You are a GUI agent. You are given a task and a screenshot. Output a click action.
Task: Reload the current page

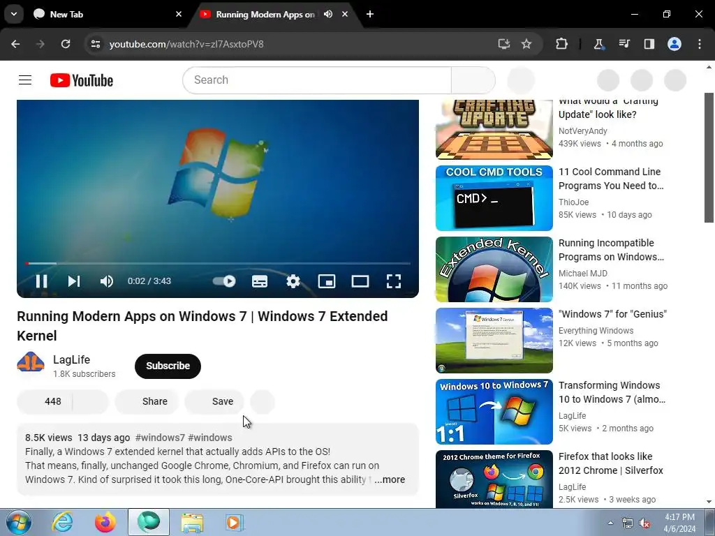pos(66,44)
